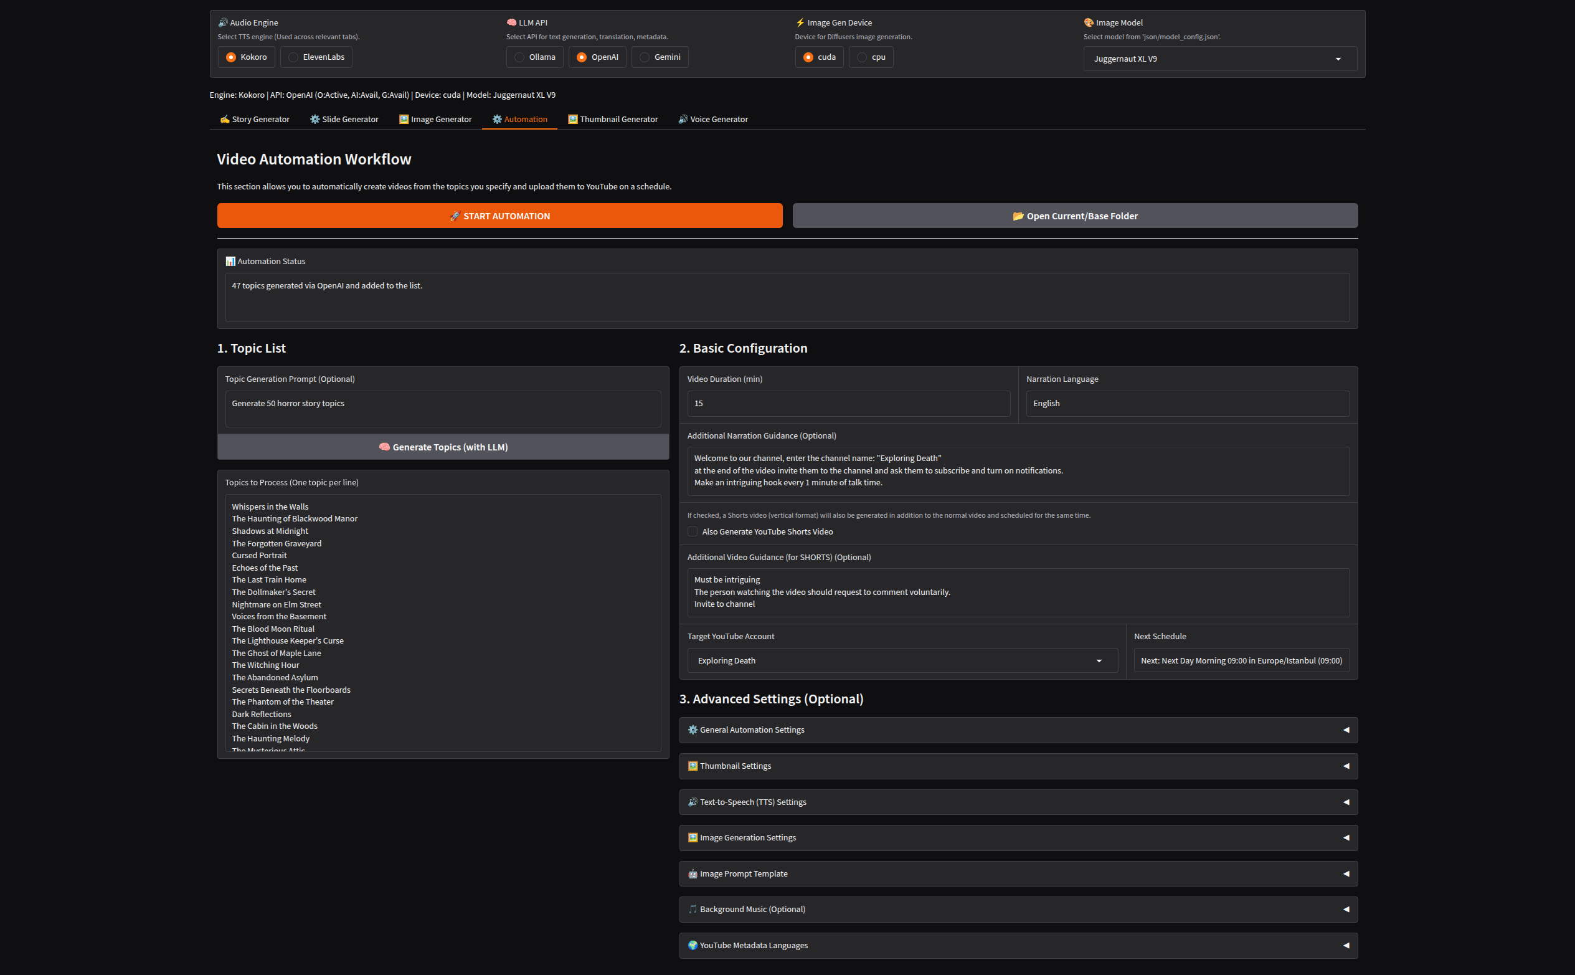Click speaker icon of Text-to-Speech Settings
The width and height of the screenshot is (1575, 975).
pyautogui.click(x=693, y=802)
